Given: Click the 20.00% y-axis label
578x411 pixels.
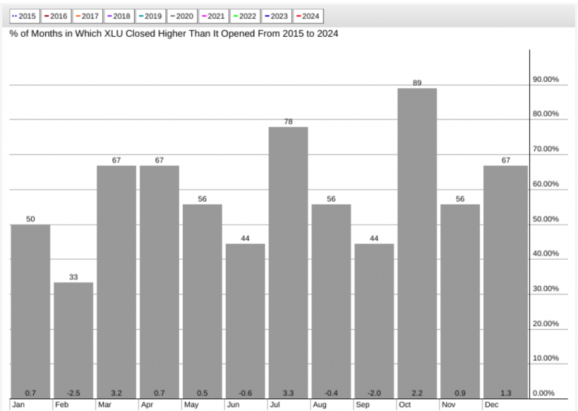Looking at the screenshot, I should [x=546, y=324].
